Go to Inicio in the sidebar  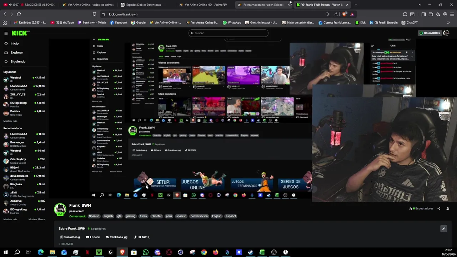pos(15,44)
